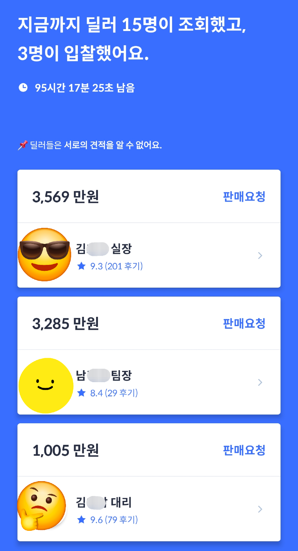298x551 pixels.
Task: Open the 9.3 (201 후기) reviews link
Action: click(x=117, y=266)
